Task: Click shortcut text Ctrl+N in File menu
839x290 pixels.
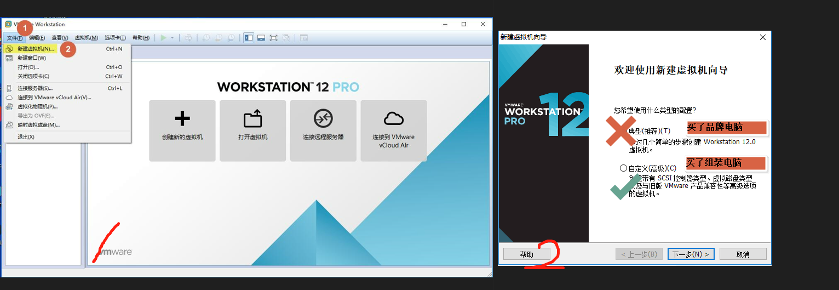Action: coord(114,49)
